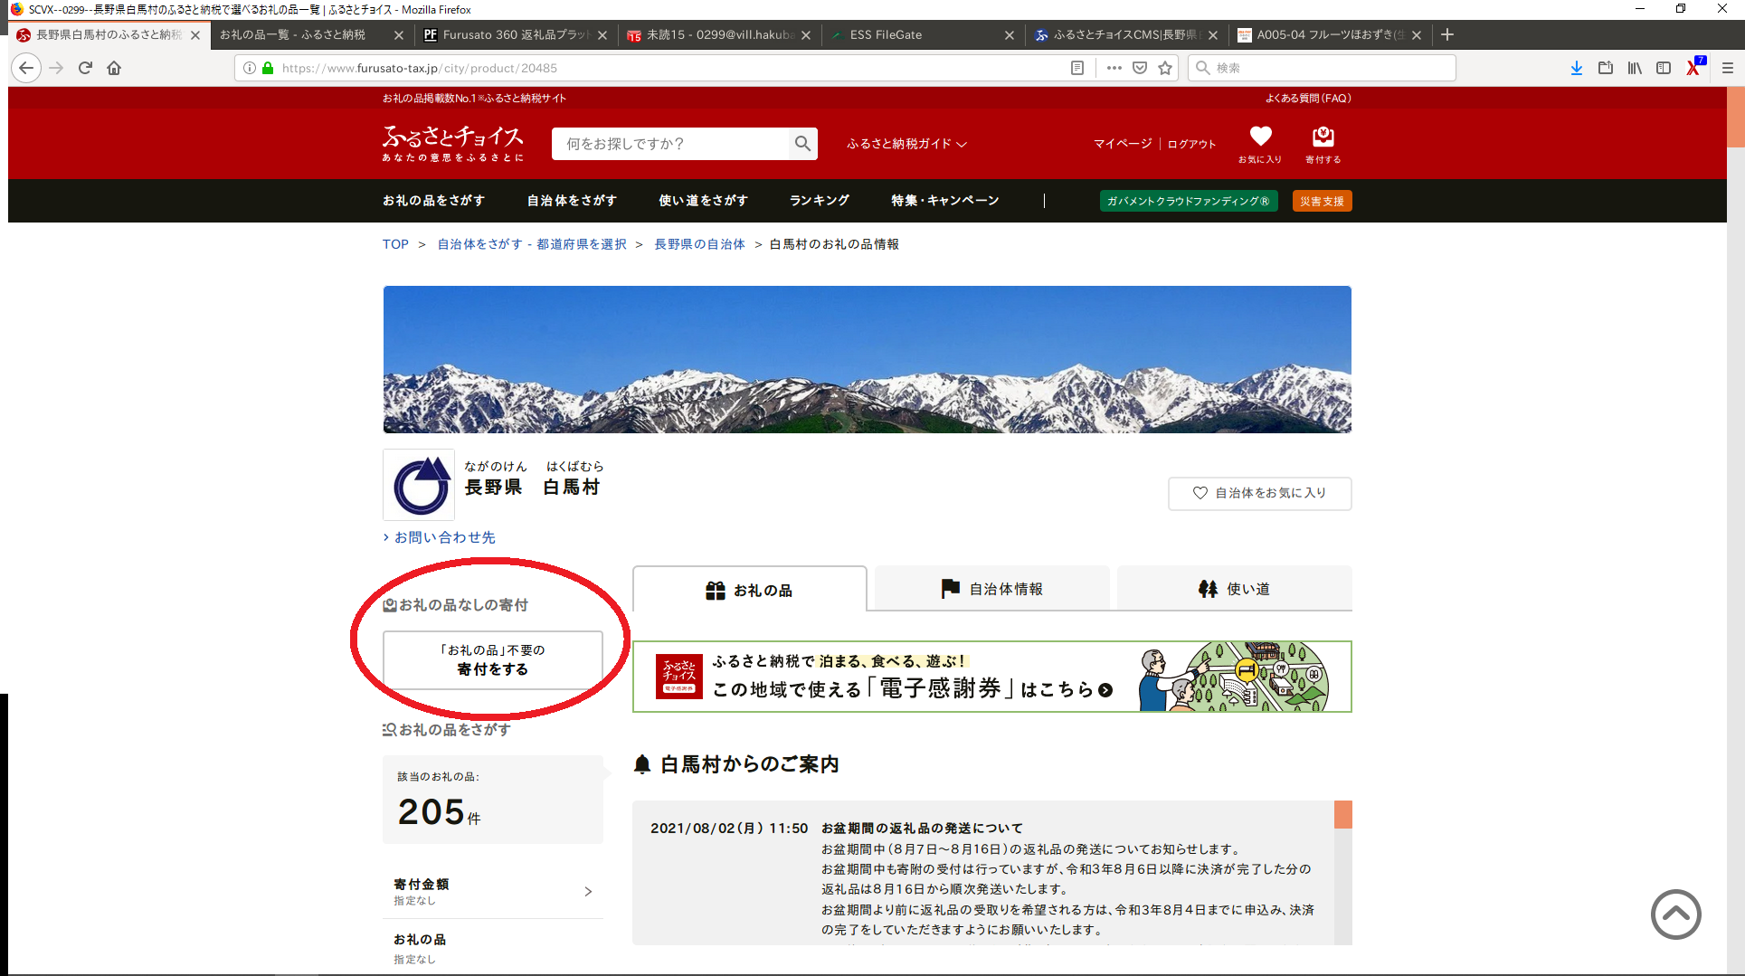Viewport: 1745px width, 976px height.
Task: Go to TOP breadcrumb link
Action: point(395,244)
